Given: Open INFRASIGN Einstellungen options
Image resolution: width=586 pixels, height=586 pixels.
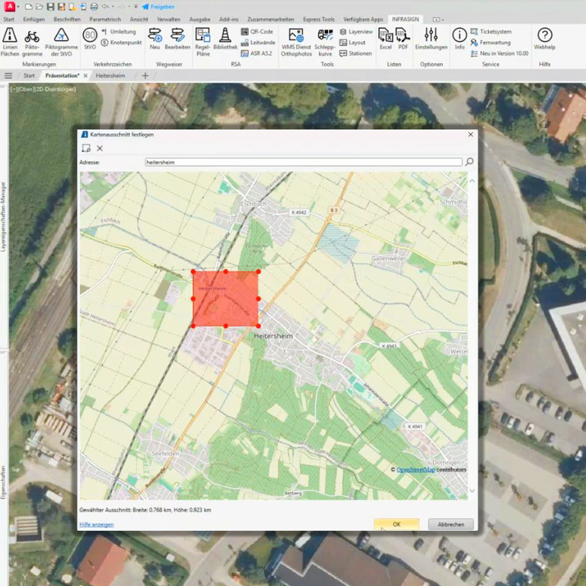Looking at the screenshot, I should [431, 39].
